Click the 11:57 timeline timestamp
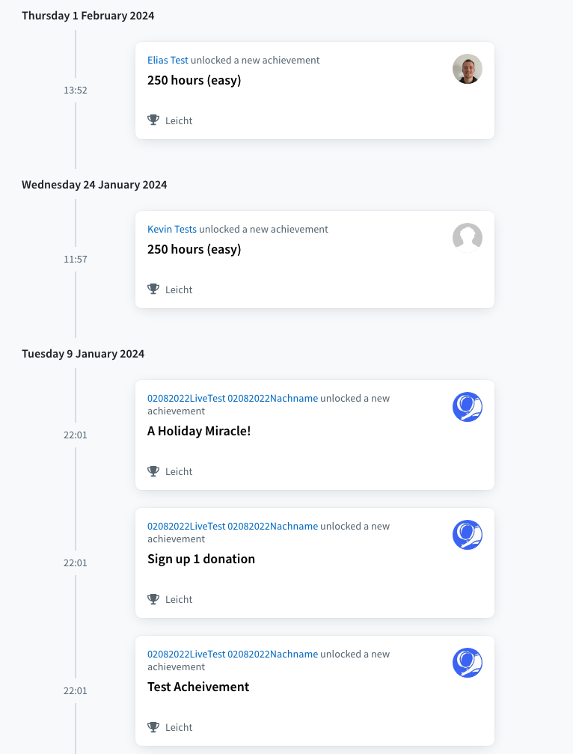Screen dimensions: 573x754 click(x=76, y=260)
